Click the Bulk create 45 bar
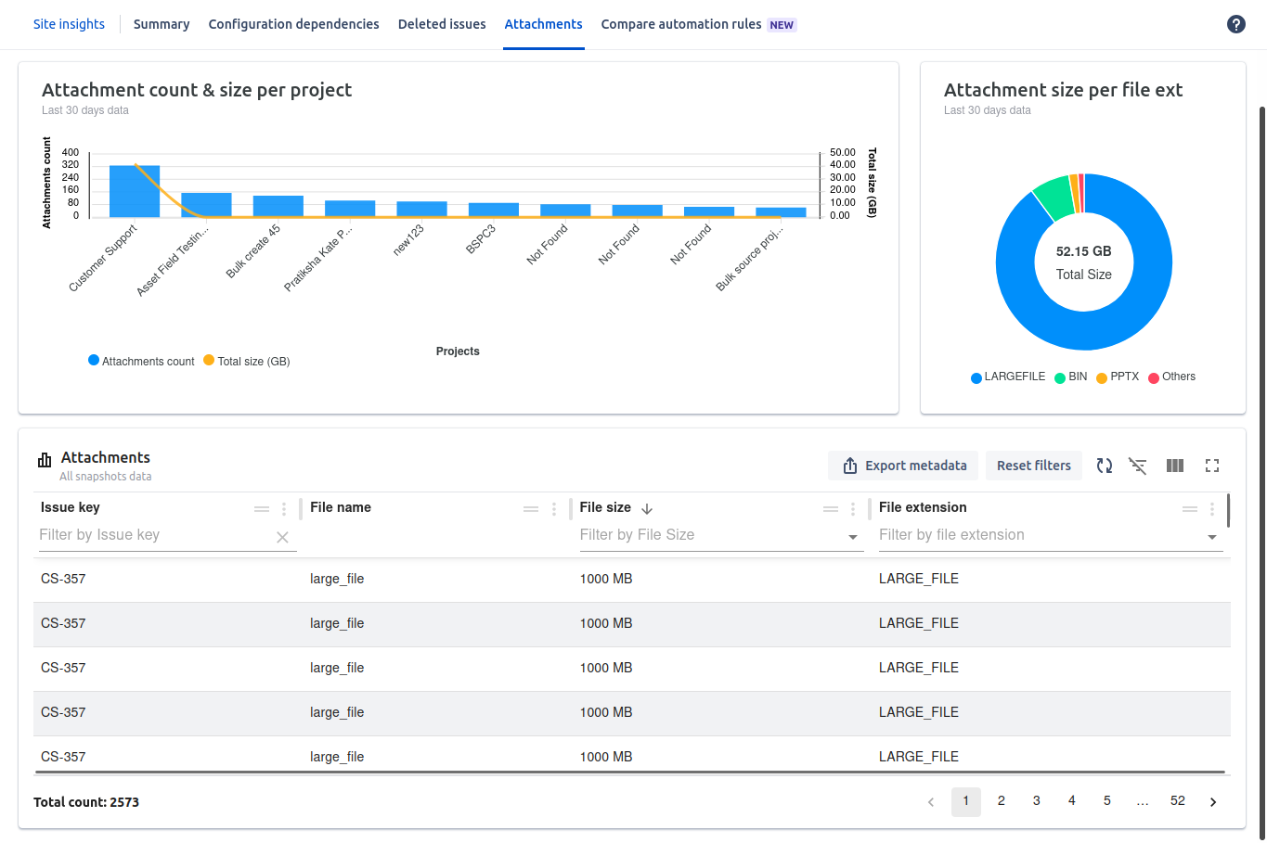1267x843 pixels. pos(278,207)
